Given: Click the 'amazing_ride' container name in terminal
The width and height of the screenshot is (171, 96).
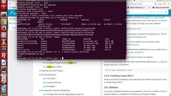Looking at the screenshot, I should [x=44, y=26].
